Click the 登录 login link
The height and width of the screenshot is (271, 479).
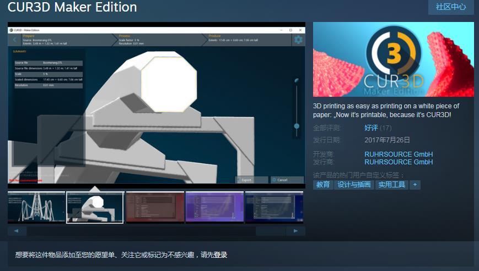coord(220,255)
